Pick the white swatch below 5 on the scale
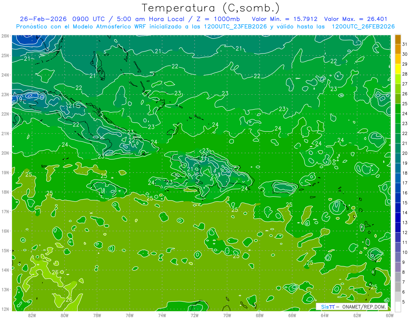This screenshot has height=320, width=414. coord(398,307)
